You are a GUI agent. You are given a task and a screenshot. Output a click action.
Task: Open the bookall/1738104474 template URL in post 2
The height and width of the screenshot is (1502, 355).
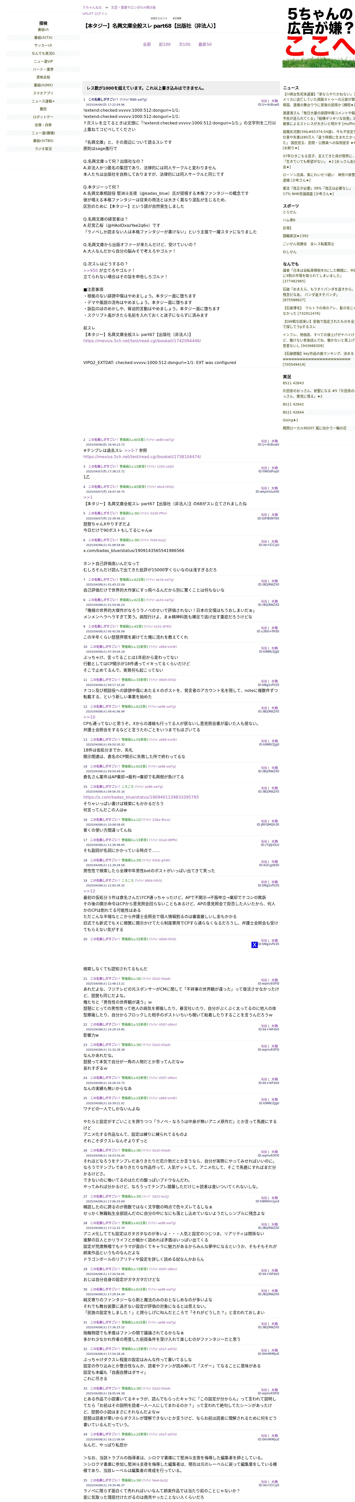point(142,457)
